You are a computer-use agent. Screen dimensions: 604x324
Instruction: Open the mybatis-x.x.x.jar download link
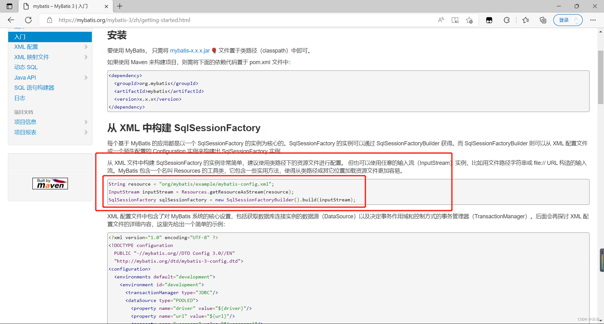tap(190, 51)
